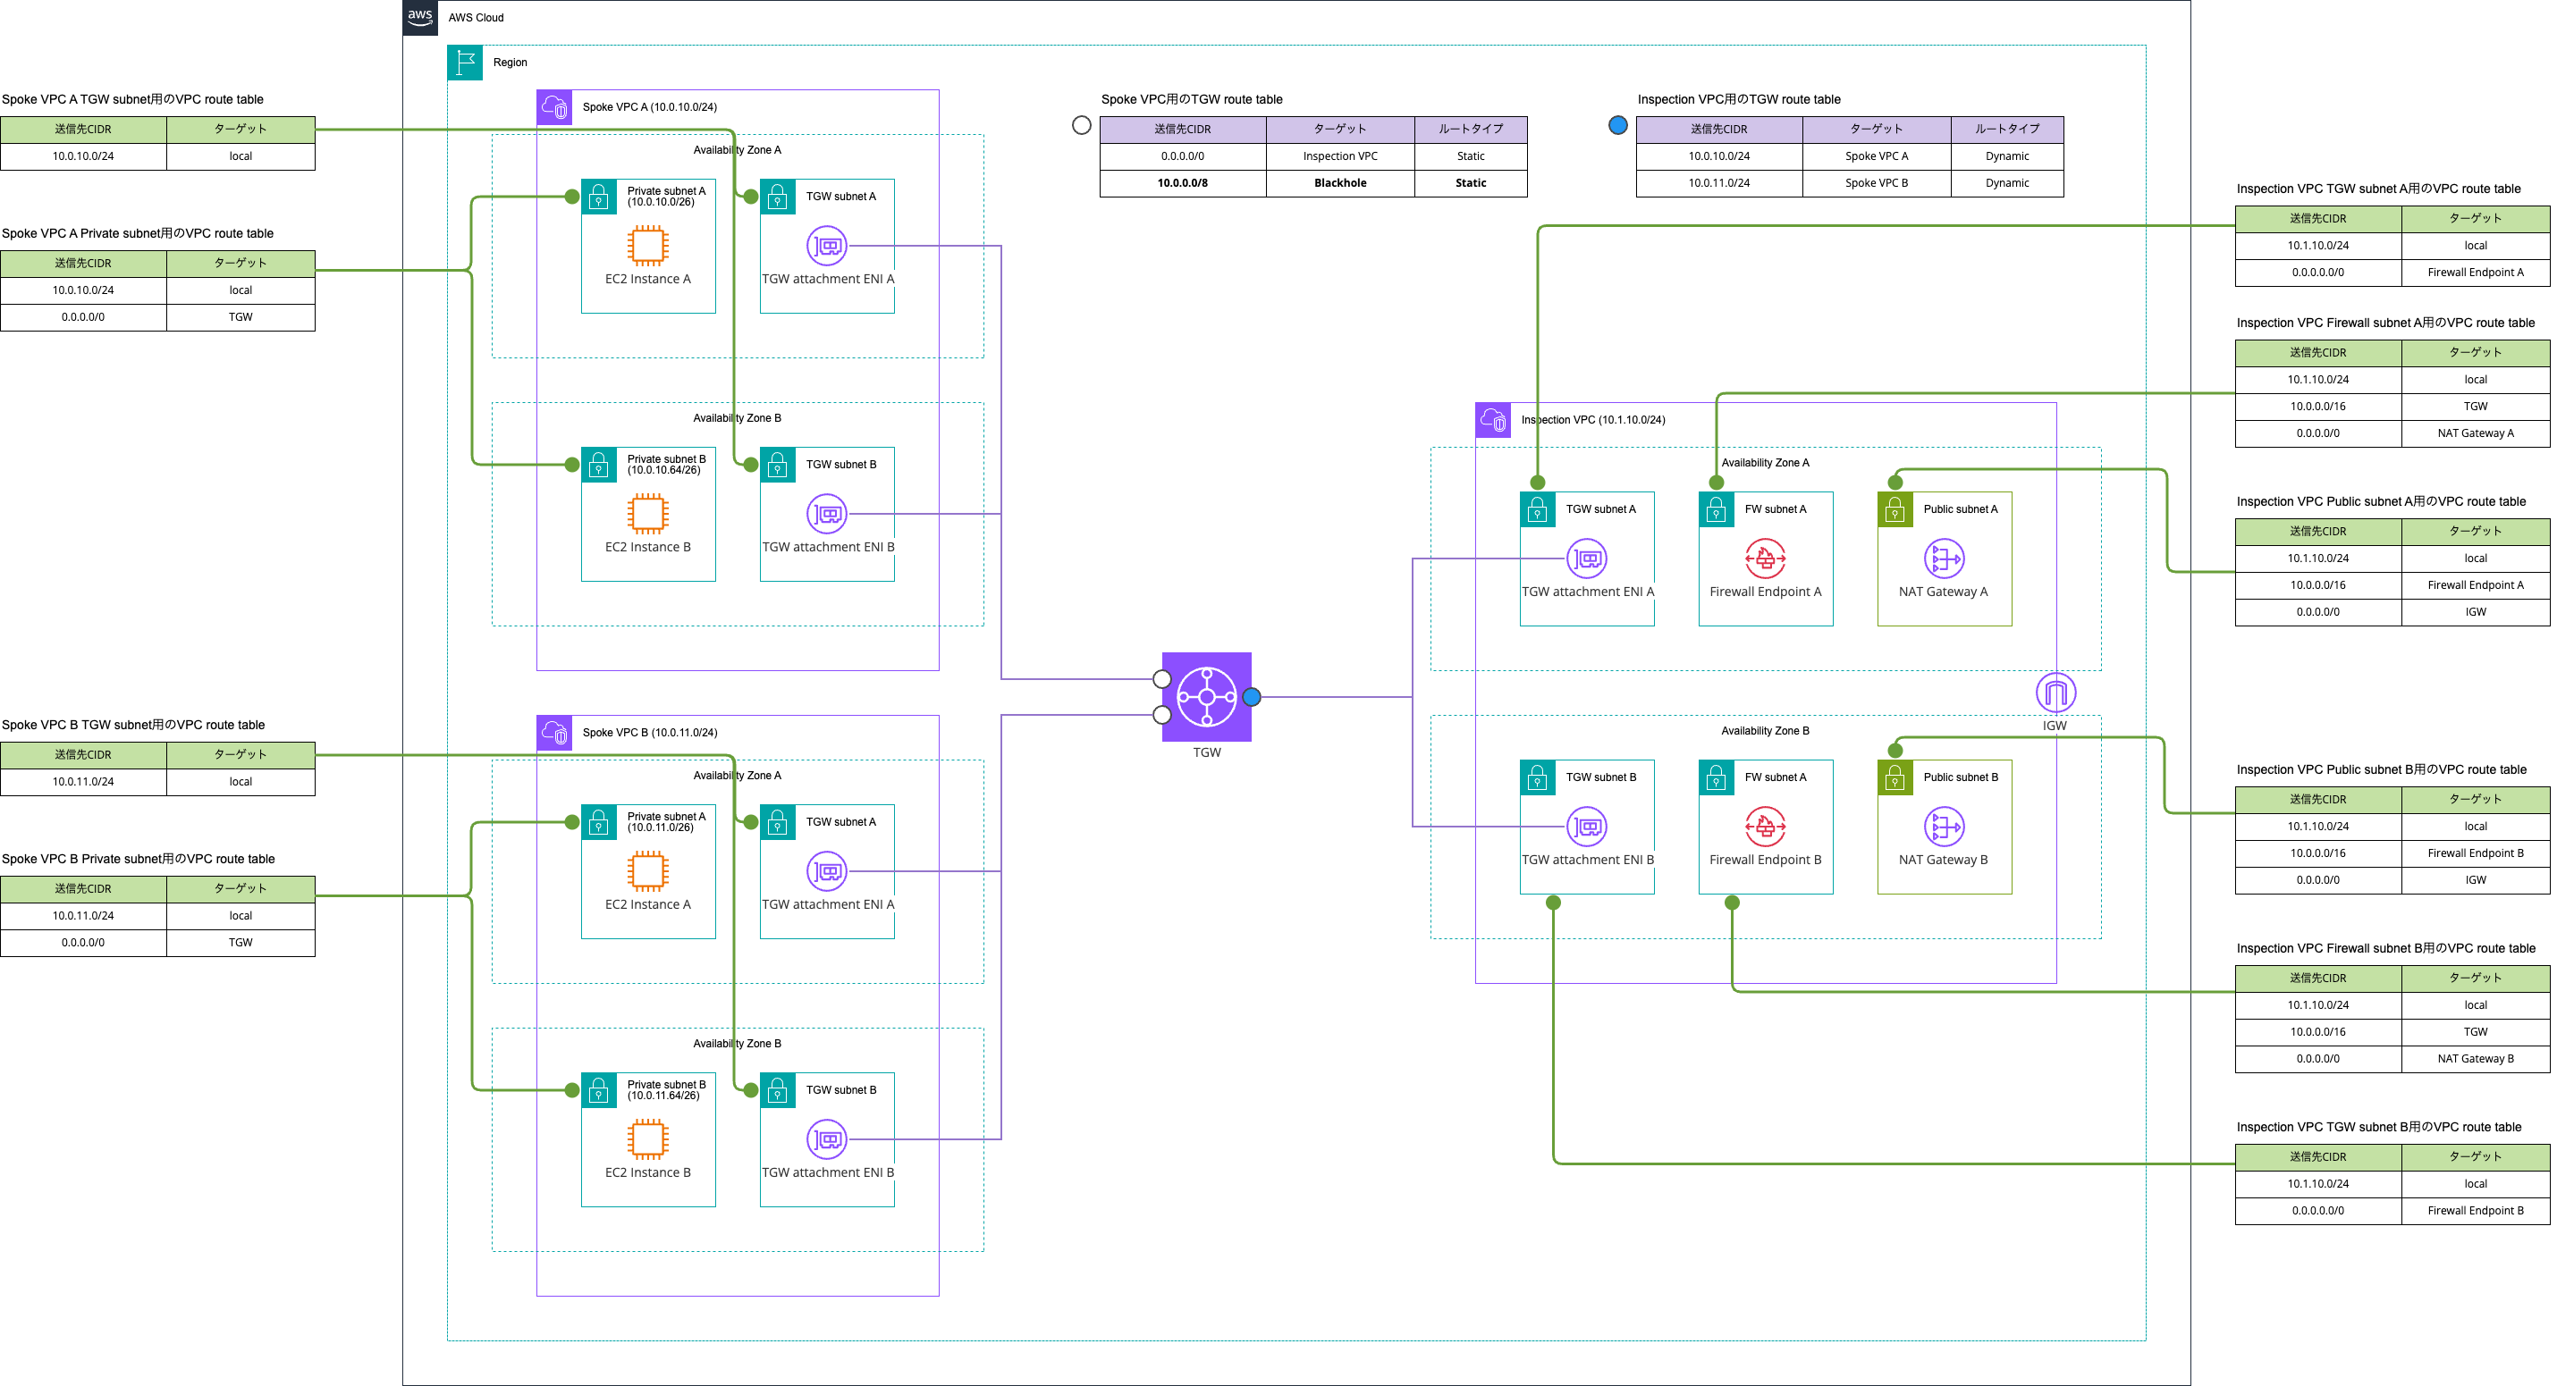Click Spoke VPC B zone A TGW attachment ENI
2557x1386 pixels.
[x=827, y=871]
